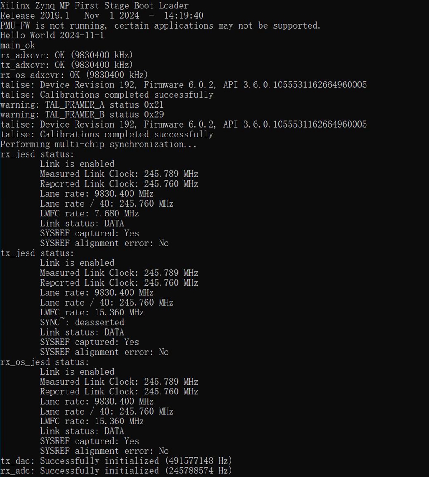Click the 'tx_dac: Successfully initialized' line
The height and width of the screenshot is (477, 429).
click(116, 461)
